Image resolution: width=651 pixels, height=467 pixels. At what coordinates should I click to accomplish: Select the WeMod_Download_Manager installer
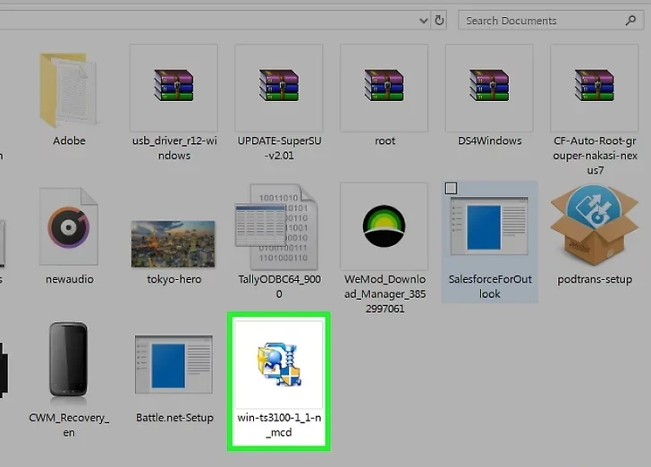pyautogui.click(x=385, y=228)
